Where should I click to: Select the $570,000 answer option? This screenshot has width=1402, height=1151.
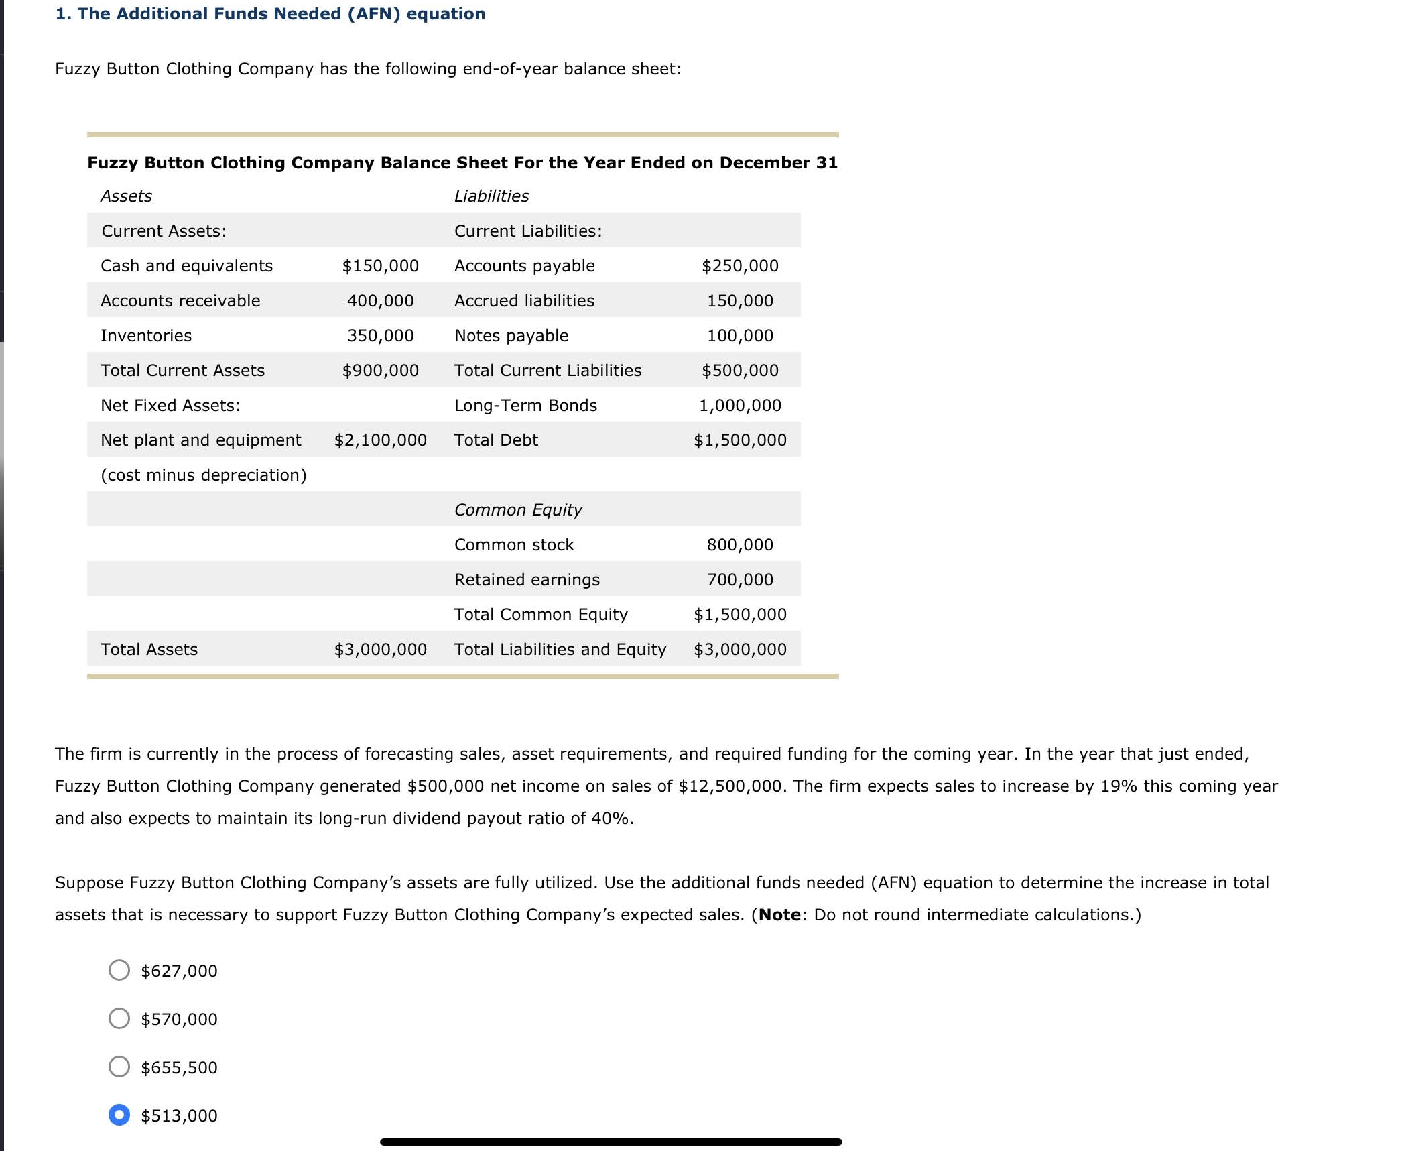coord(119,1019)
